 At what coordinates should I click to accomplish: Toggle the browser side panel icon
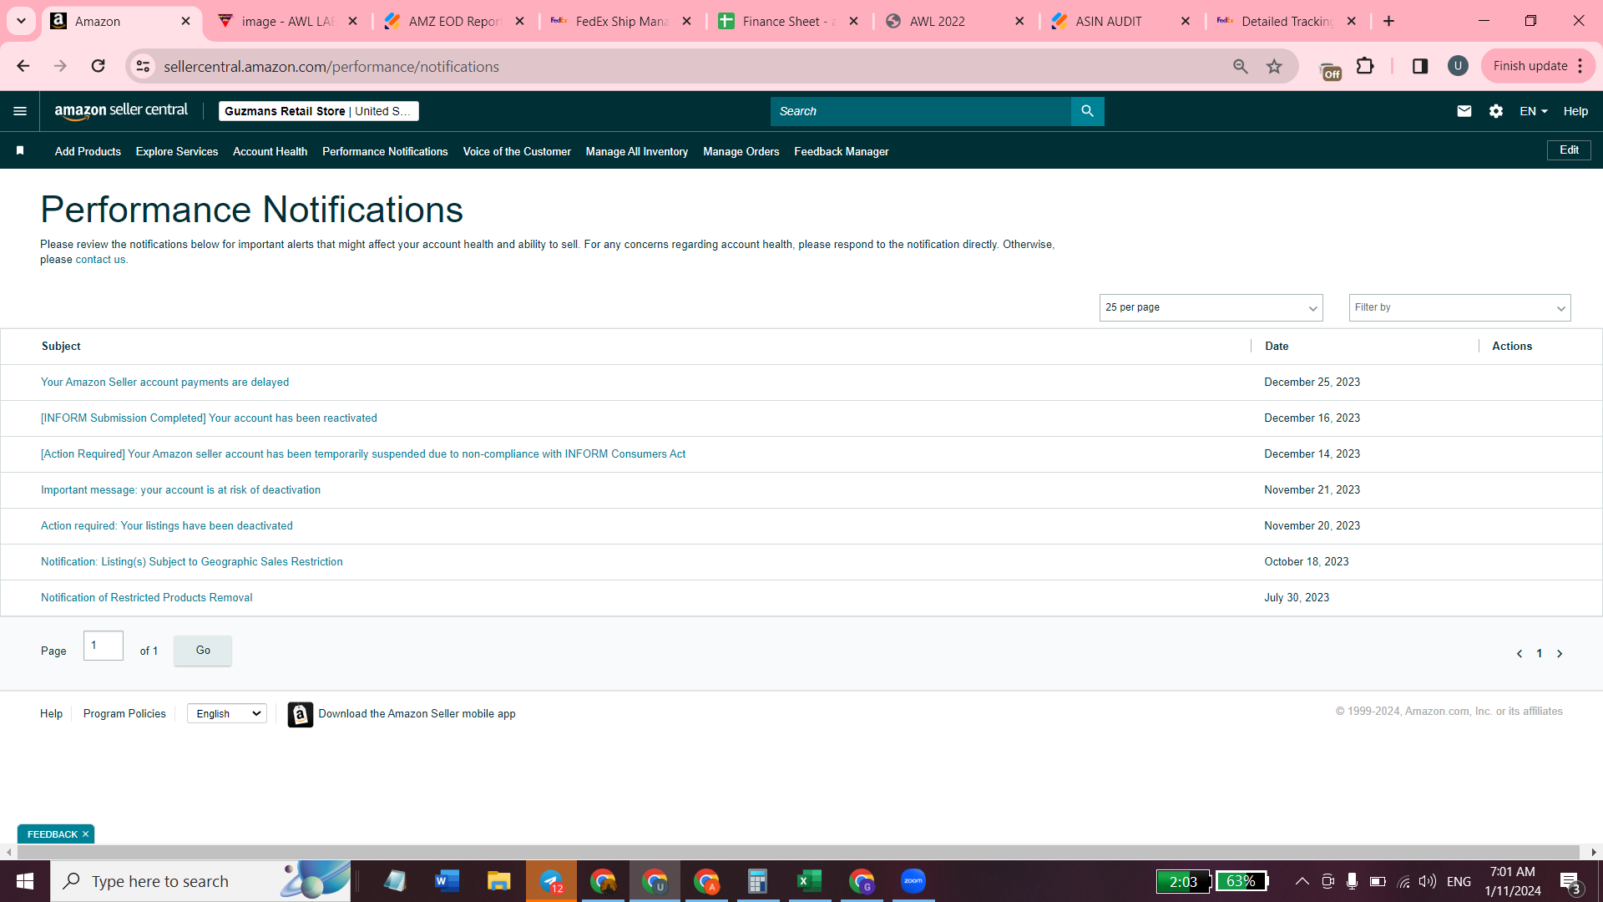[x=1419, y=66]
